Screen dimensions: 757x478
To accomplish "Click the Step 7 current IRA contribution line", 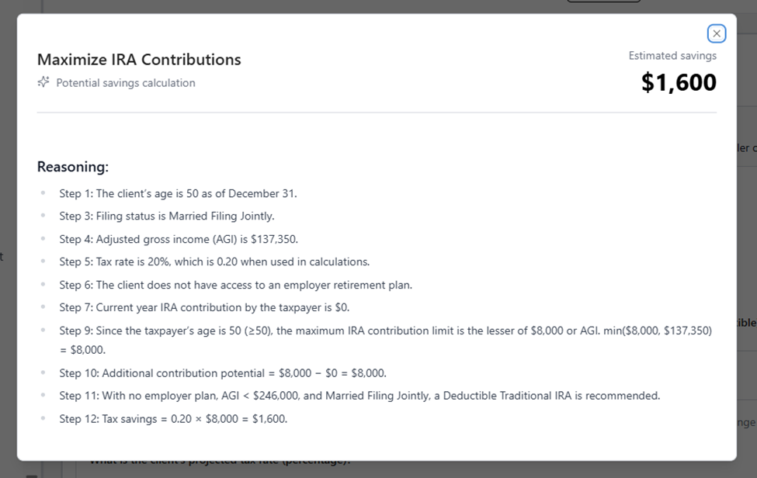I will (204, 307).
